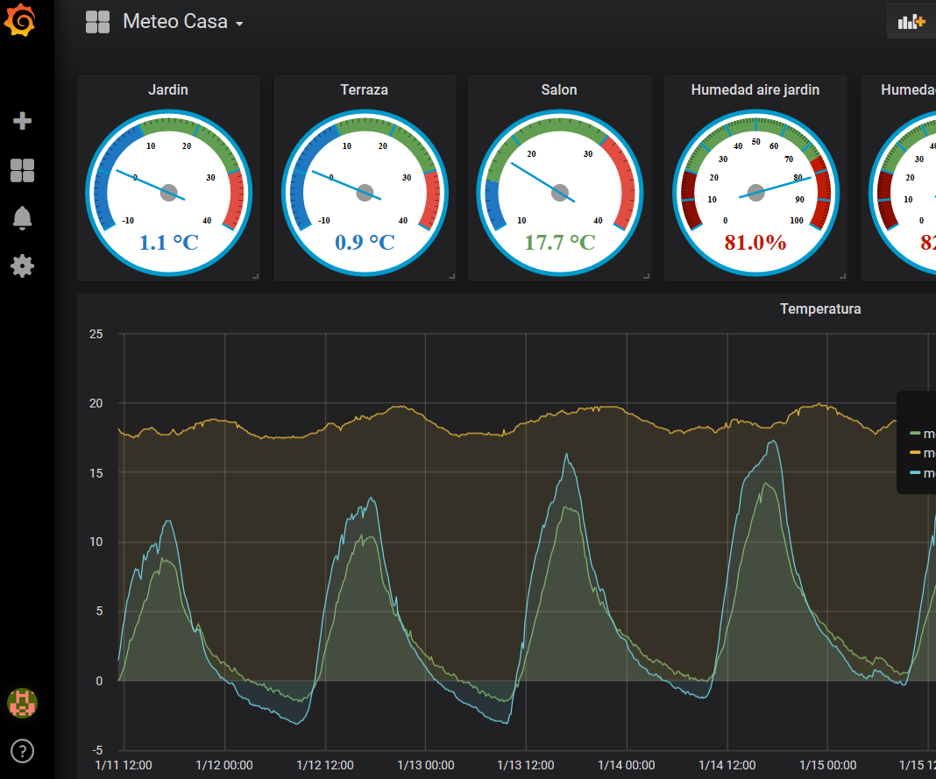Open the Jardin panel title menu
Screen dimensions: 936x779
pyautogui.click(x=168, y=89)
